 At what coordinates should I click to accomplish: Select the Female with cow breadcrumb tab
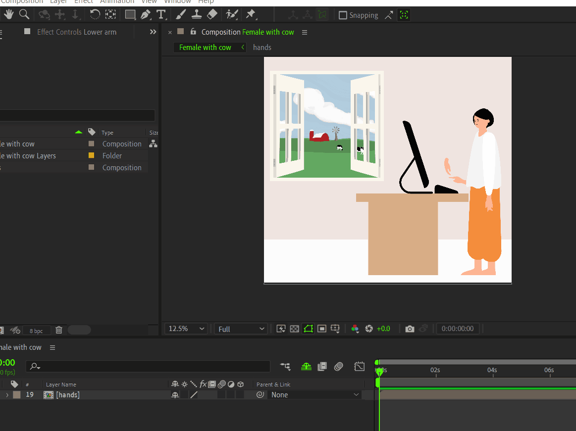pyautogui.click(x=205, y=48)
